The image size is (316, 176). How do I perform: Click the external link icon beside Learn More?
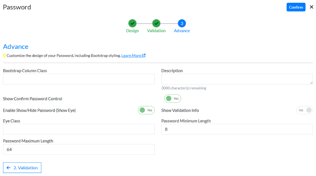[144, 56]
